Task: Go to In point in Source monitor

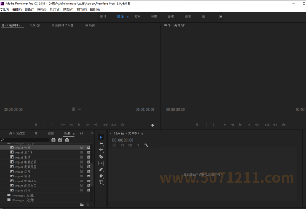Action: pyautogui.click(x=63, y=124)
